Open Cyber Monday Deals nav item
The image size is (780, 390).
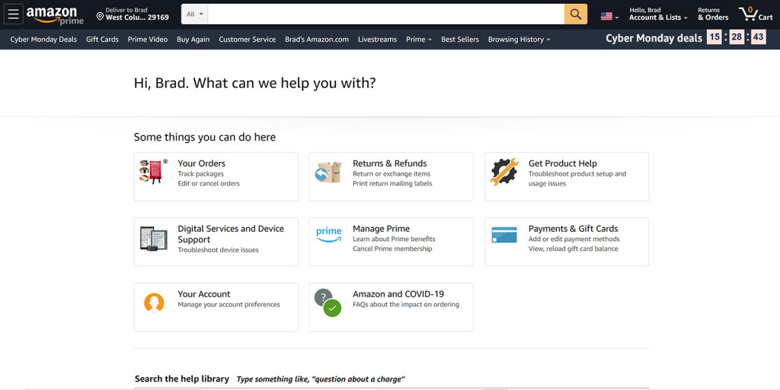click(x=43, y=40)
